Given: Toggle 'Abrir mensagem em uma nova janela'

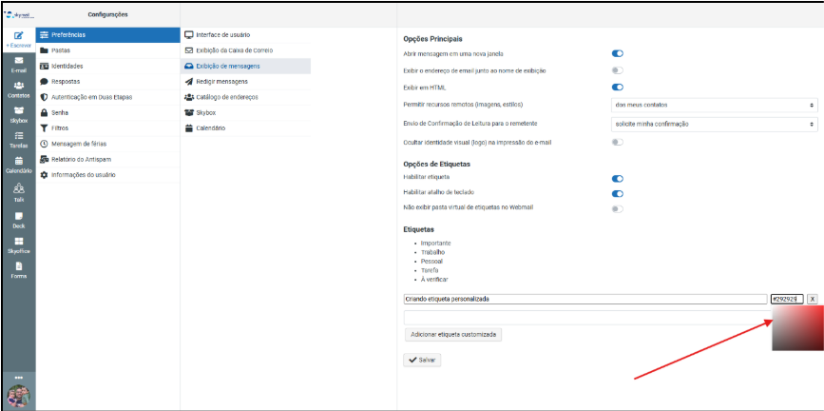Looking at the screenshot, I should point(618,54).
